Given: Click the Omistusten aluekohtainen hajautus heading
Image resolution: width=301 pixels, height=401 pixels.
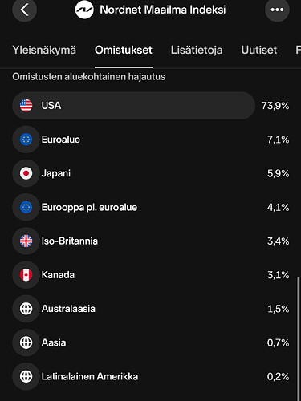Looking at the screenshot, I should 89,77.
